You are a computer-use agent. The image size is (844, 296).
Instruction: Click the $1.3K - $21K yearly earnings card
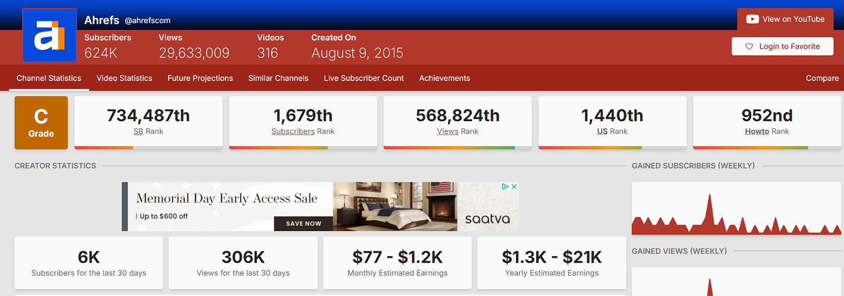[552, 262]
